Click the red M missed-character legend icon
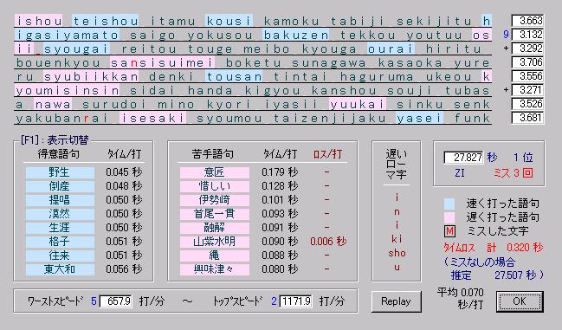 point(449,231)
